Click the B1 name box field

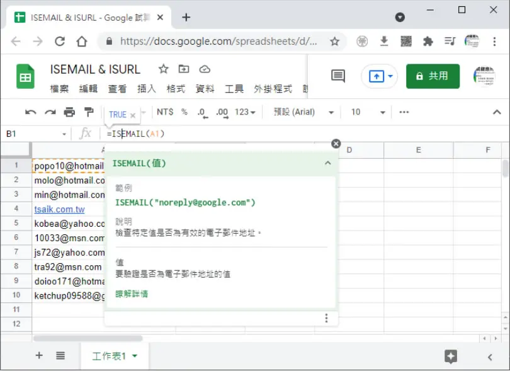point(35,134)
